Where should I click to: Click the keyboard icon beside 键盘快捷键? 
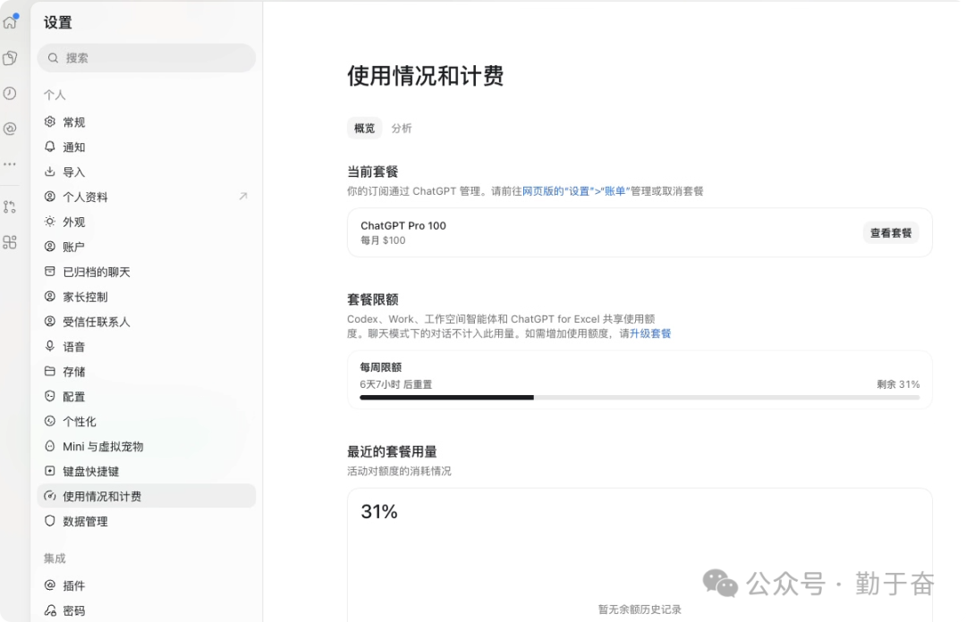point(50,471)
